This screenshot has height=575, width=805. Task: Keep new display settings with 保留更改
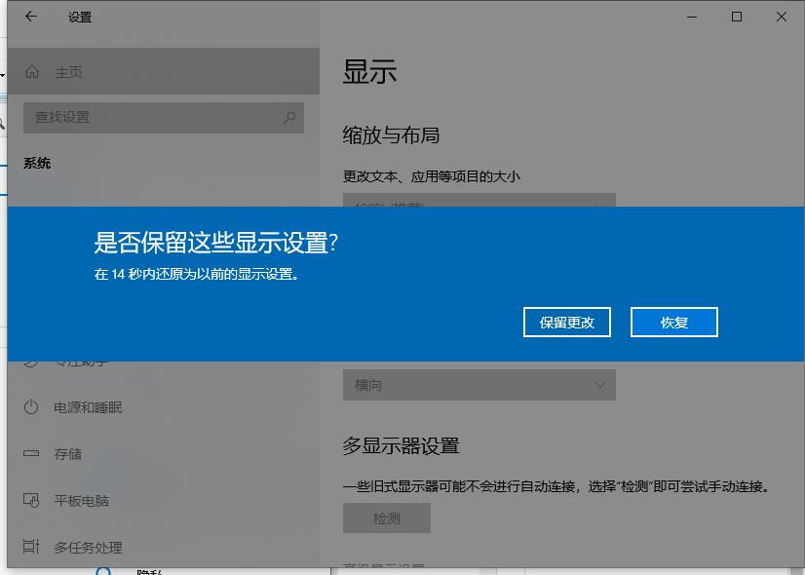click(566, 322)
